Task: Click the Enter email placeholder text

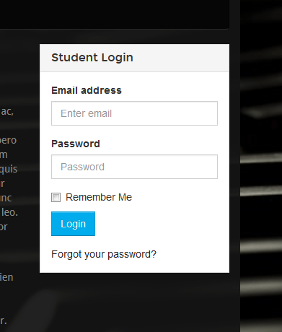Action: [x=87, y=113]
